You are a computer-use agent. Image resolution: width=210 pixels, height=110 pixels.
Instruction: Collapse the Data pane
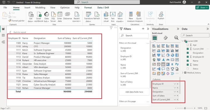[x=207, y=29]
